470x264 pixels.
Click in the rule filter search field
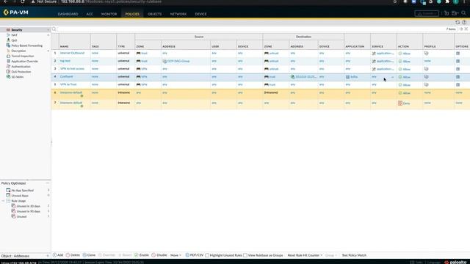click(250, 29)
